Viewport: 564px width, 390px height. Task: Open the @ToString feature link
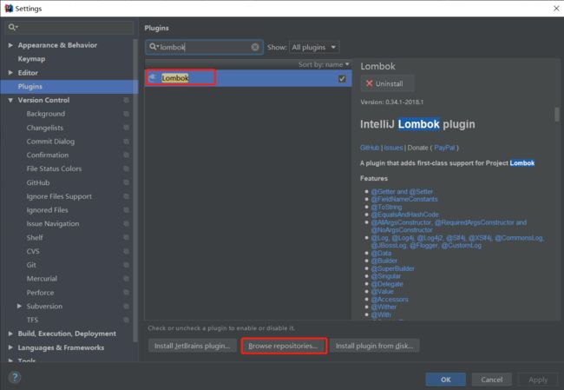tap(386, 207)
